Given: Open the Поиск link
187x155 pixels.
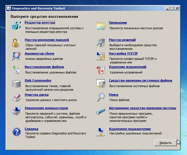Looking at the screenshot, I should (114, 95).
